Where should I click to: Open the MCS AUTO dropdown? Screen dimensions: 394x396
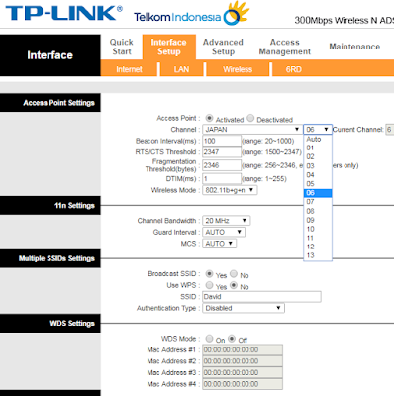click(220, 244)
